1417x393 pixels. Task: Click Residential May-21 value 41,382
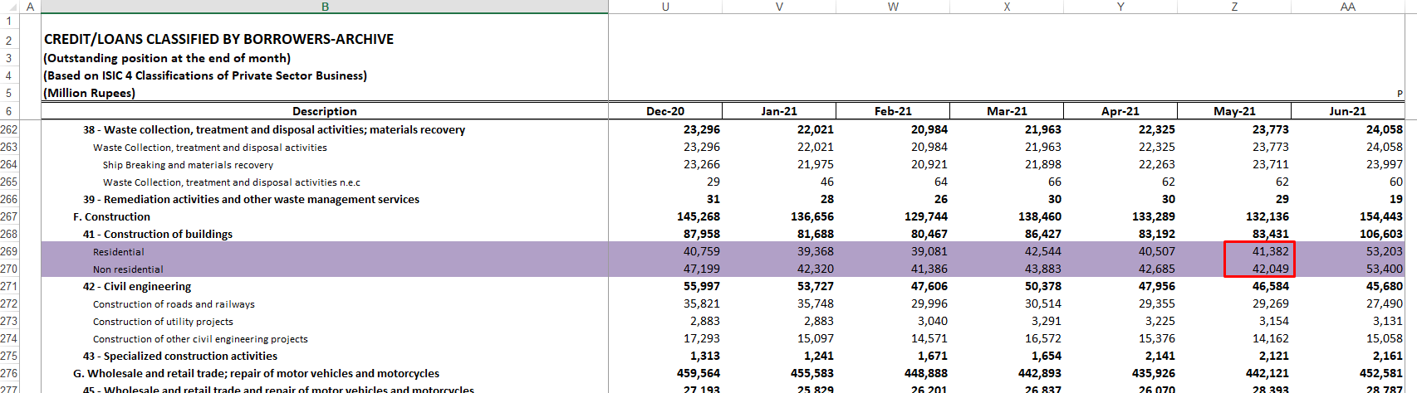[x=1270, y=251]
